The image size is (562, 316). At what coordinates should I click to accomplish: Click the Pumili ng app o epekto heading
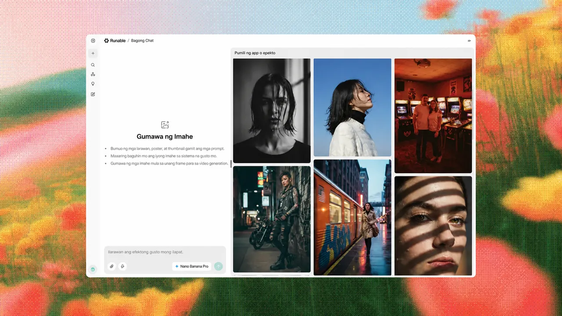click(x=255, y=53)
